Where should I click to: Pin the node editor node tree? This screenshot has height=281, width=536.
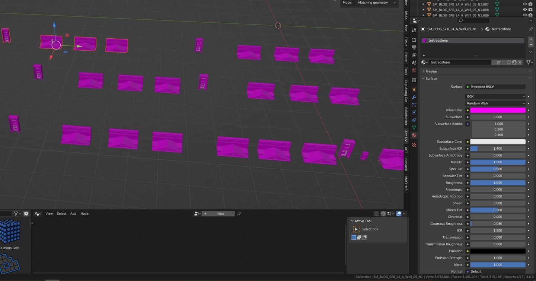click(x=239, y=214)
